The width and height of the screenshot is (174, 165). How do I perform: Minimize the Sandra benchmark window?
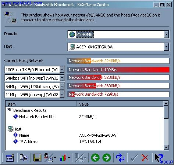tap(156, 5)
